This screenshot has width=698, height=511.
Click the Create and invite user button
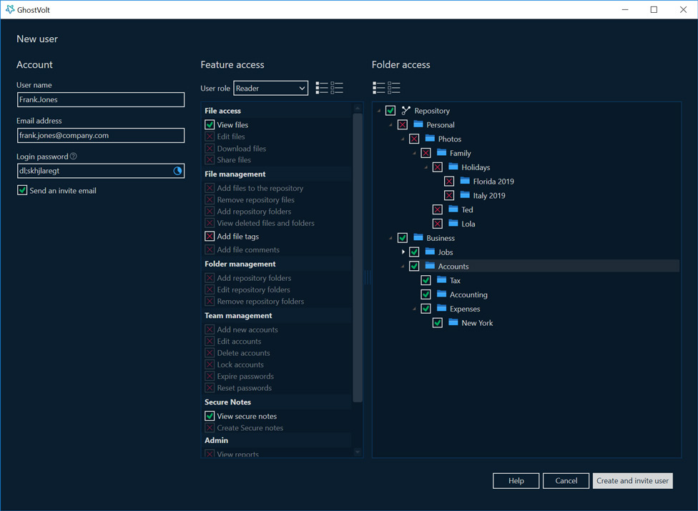pos(632,481)
